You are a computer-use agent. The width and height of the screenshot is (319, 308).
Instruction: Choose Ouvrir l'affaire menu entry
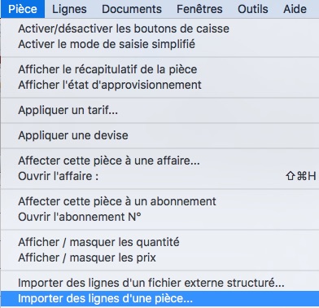coord(160,176)
